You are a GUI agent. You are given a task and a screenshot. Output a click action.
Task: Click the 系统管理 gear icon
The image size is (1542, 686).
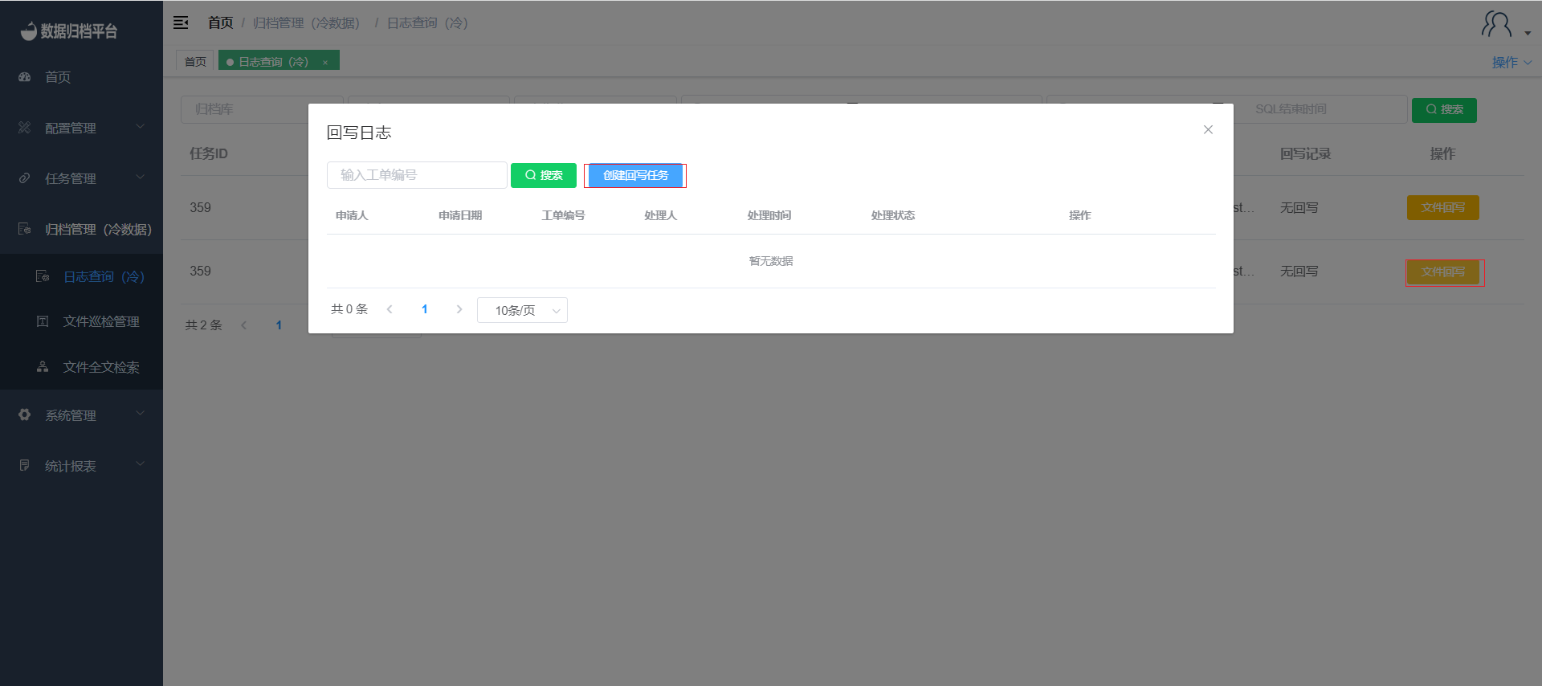pyautogui.click(x=25, y=414)
